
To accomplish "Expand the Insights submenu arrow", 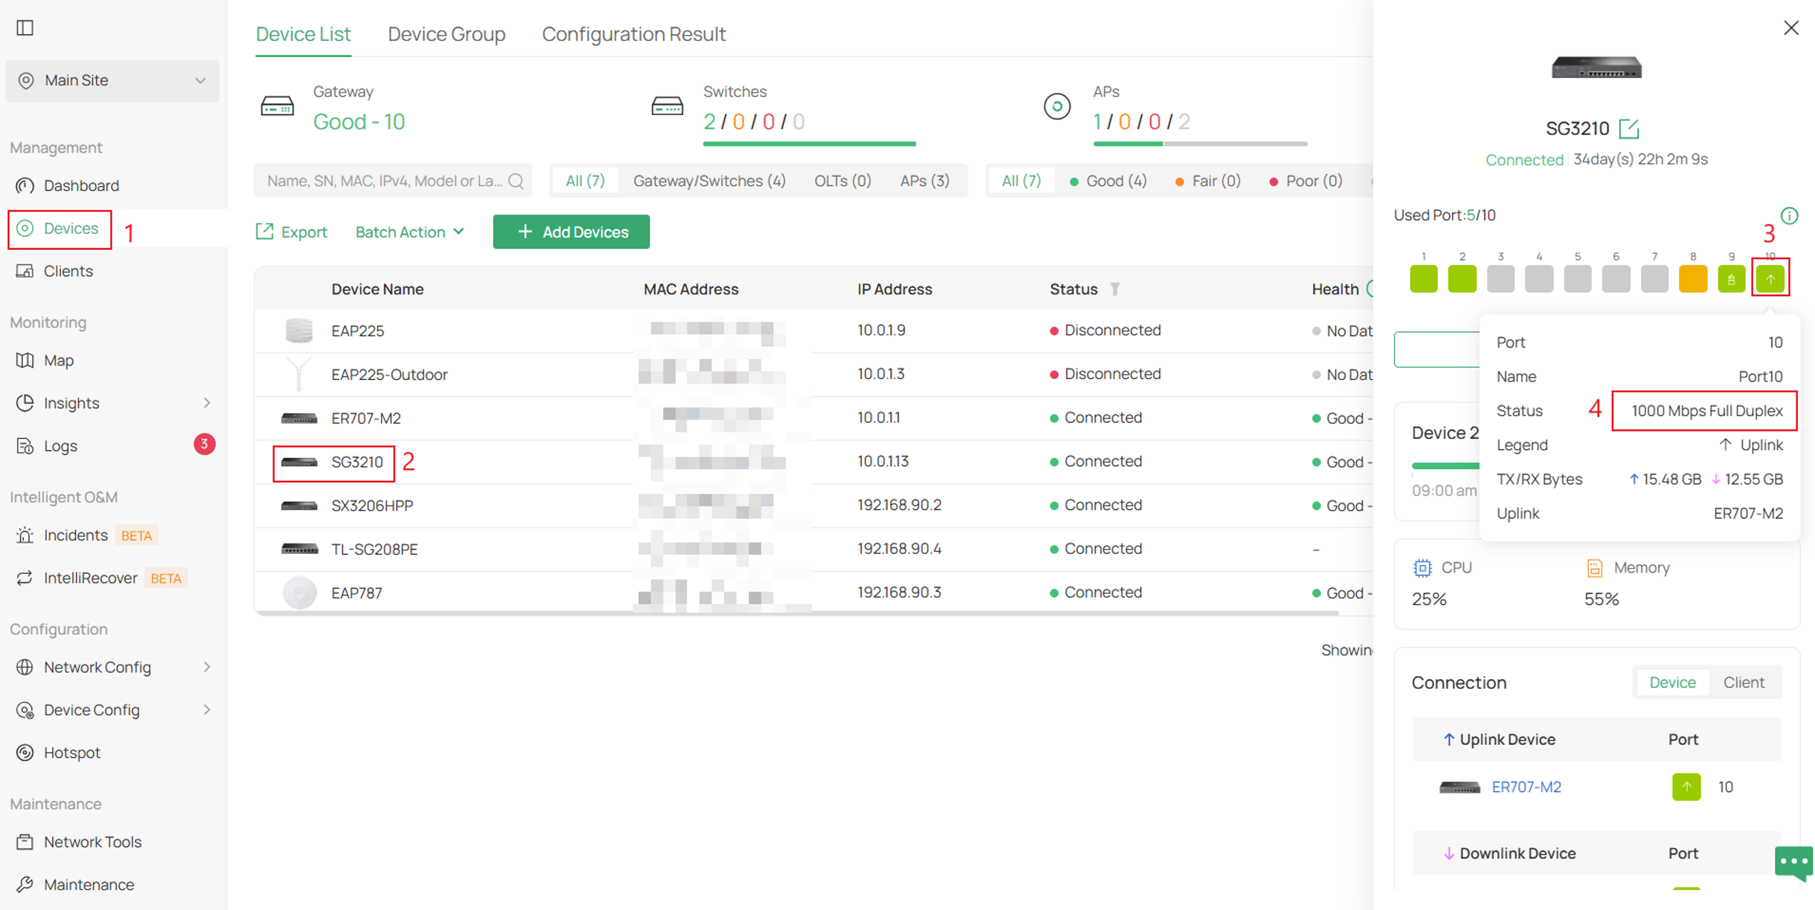I will coord(206,403).
